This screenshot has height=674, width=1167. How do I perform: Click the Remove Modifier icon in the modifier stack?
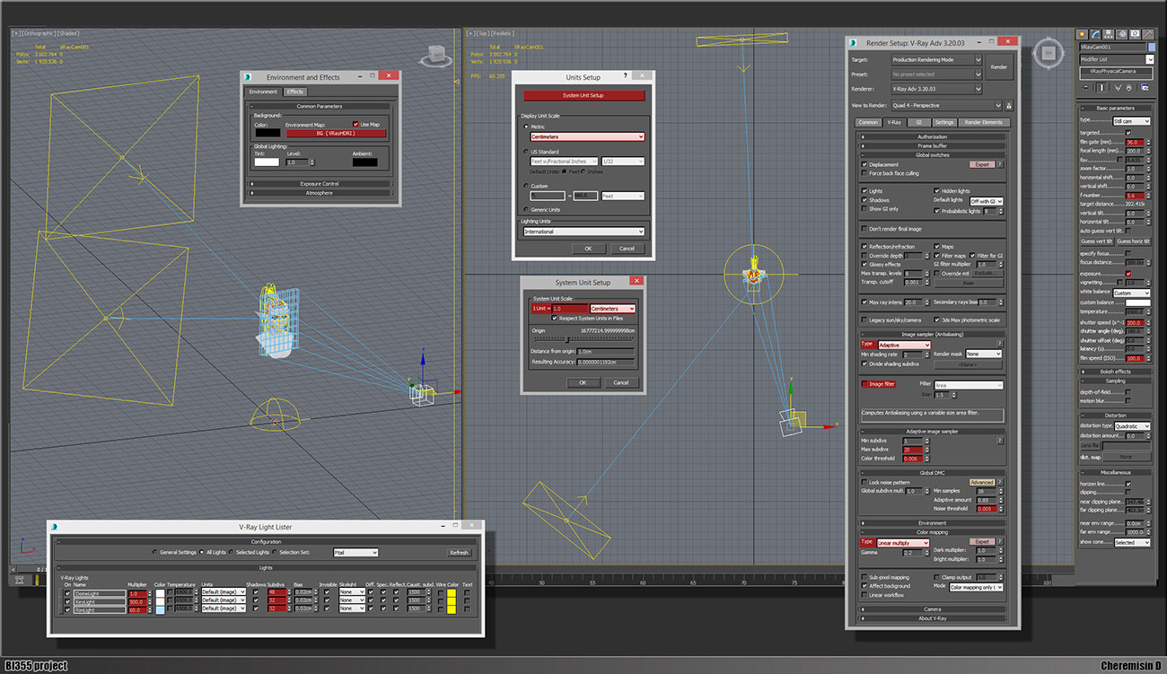[1128, 88]
